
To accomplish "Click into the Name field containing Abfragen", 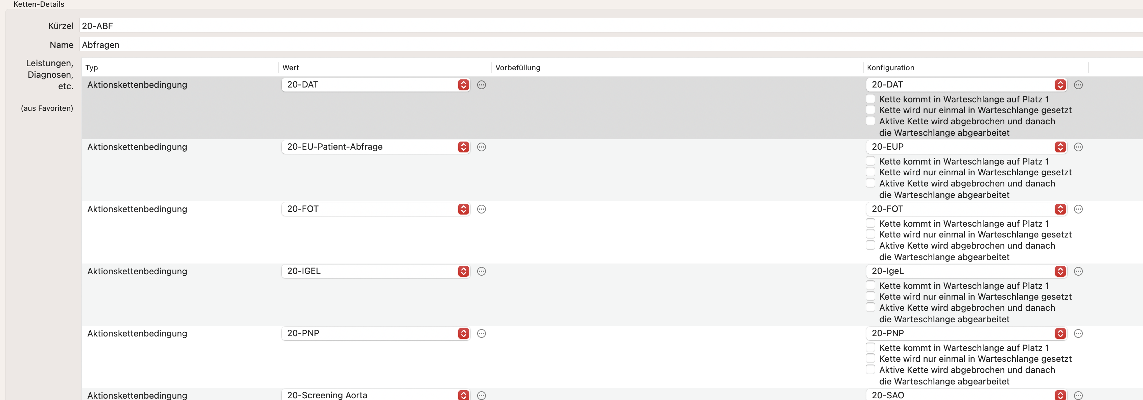I will pos(611,45).
